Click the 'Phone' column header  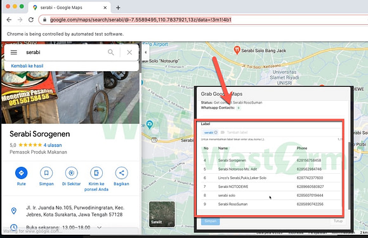point(301,148)
